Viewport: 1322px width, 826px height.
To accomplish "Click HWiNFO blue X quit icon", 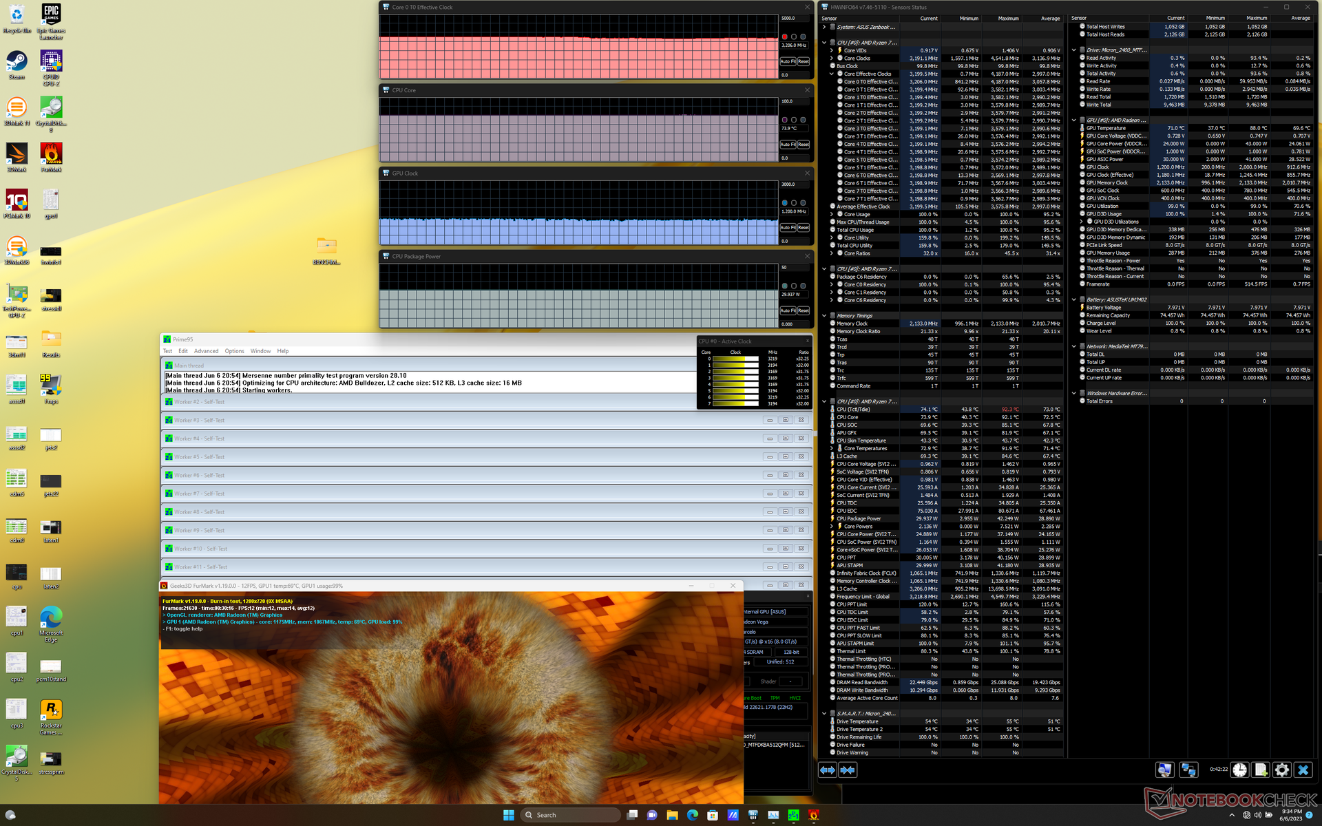I will (x=1303, y=770).
